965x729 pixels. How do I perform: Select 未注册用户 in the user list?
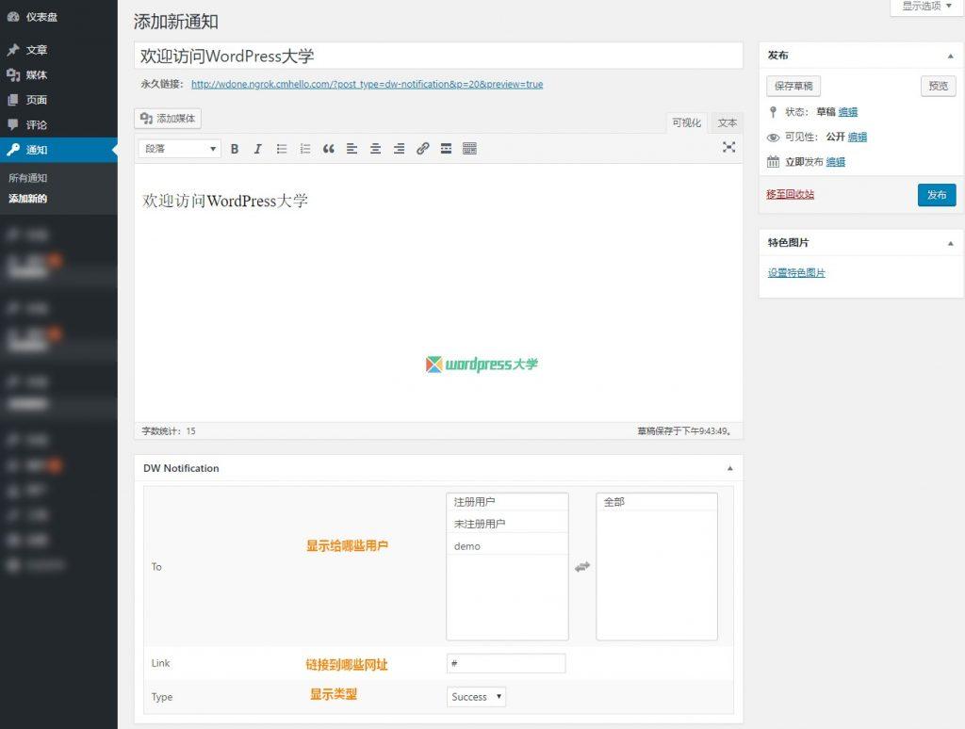point(507,524)
